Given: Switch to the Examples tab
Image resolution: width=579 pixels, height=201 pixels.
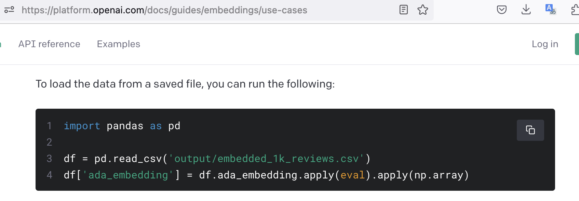Looking at the screenshot, I should 119,44.
